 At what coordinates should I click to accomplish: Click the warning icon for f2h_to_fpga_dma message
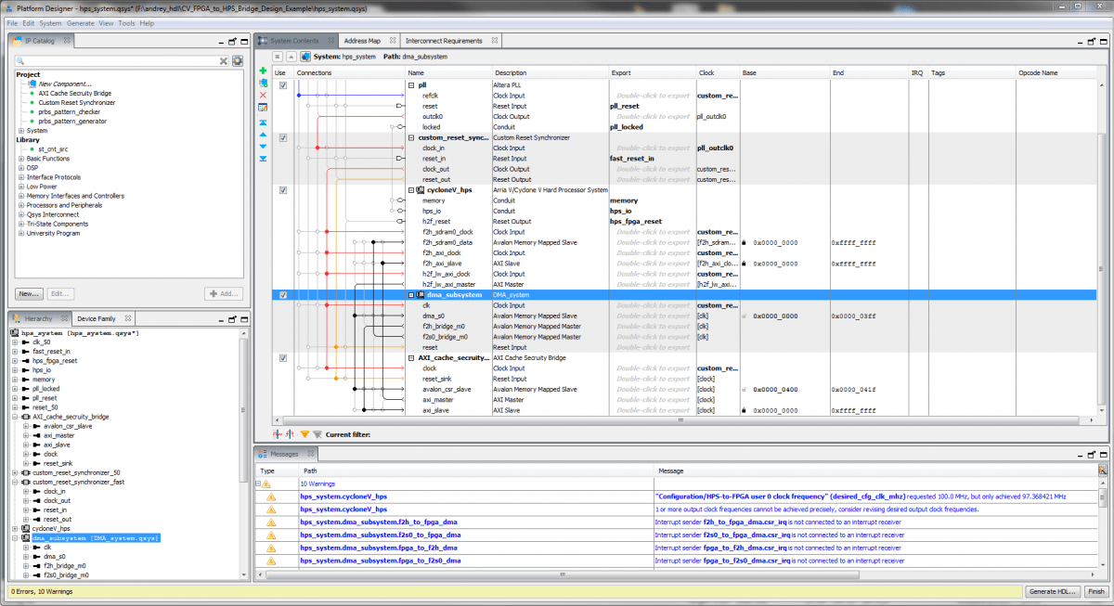coord(271,522)
